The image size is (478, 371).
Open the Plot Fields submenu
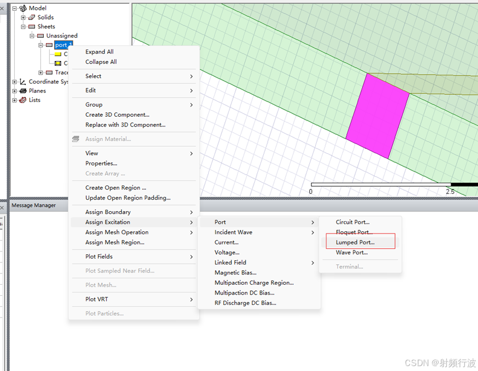click(134, 256)
